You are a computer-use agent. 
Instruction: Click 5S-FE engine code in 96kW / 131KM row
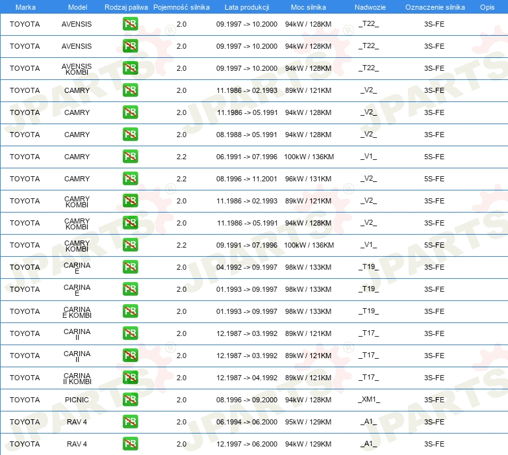pos(434,179)
